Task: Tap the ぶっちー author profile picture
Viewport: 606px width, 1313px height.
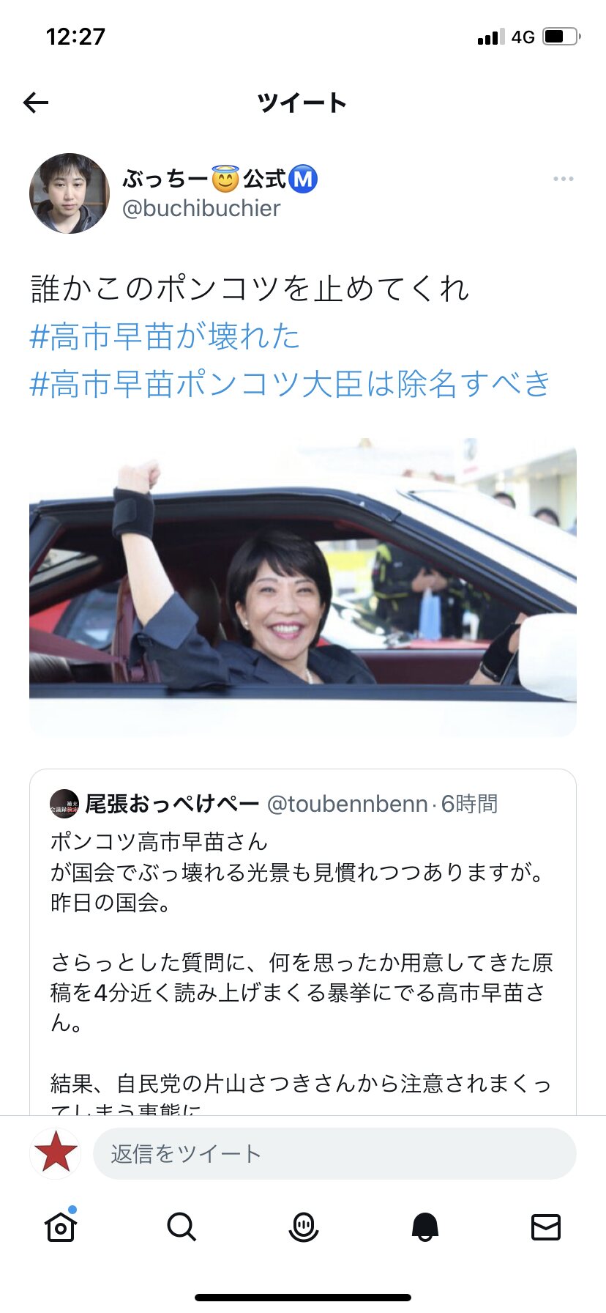Action: (x=70, y=193)
